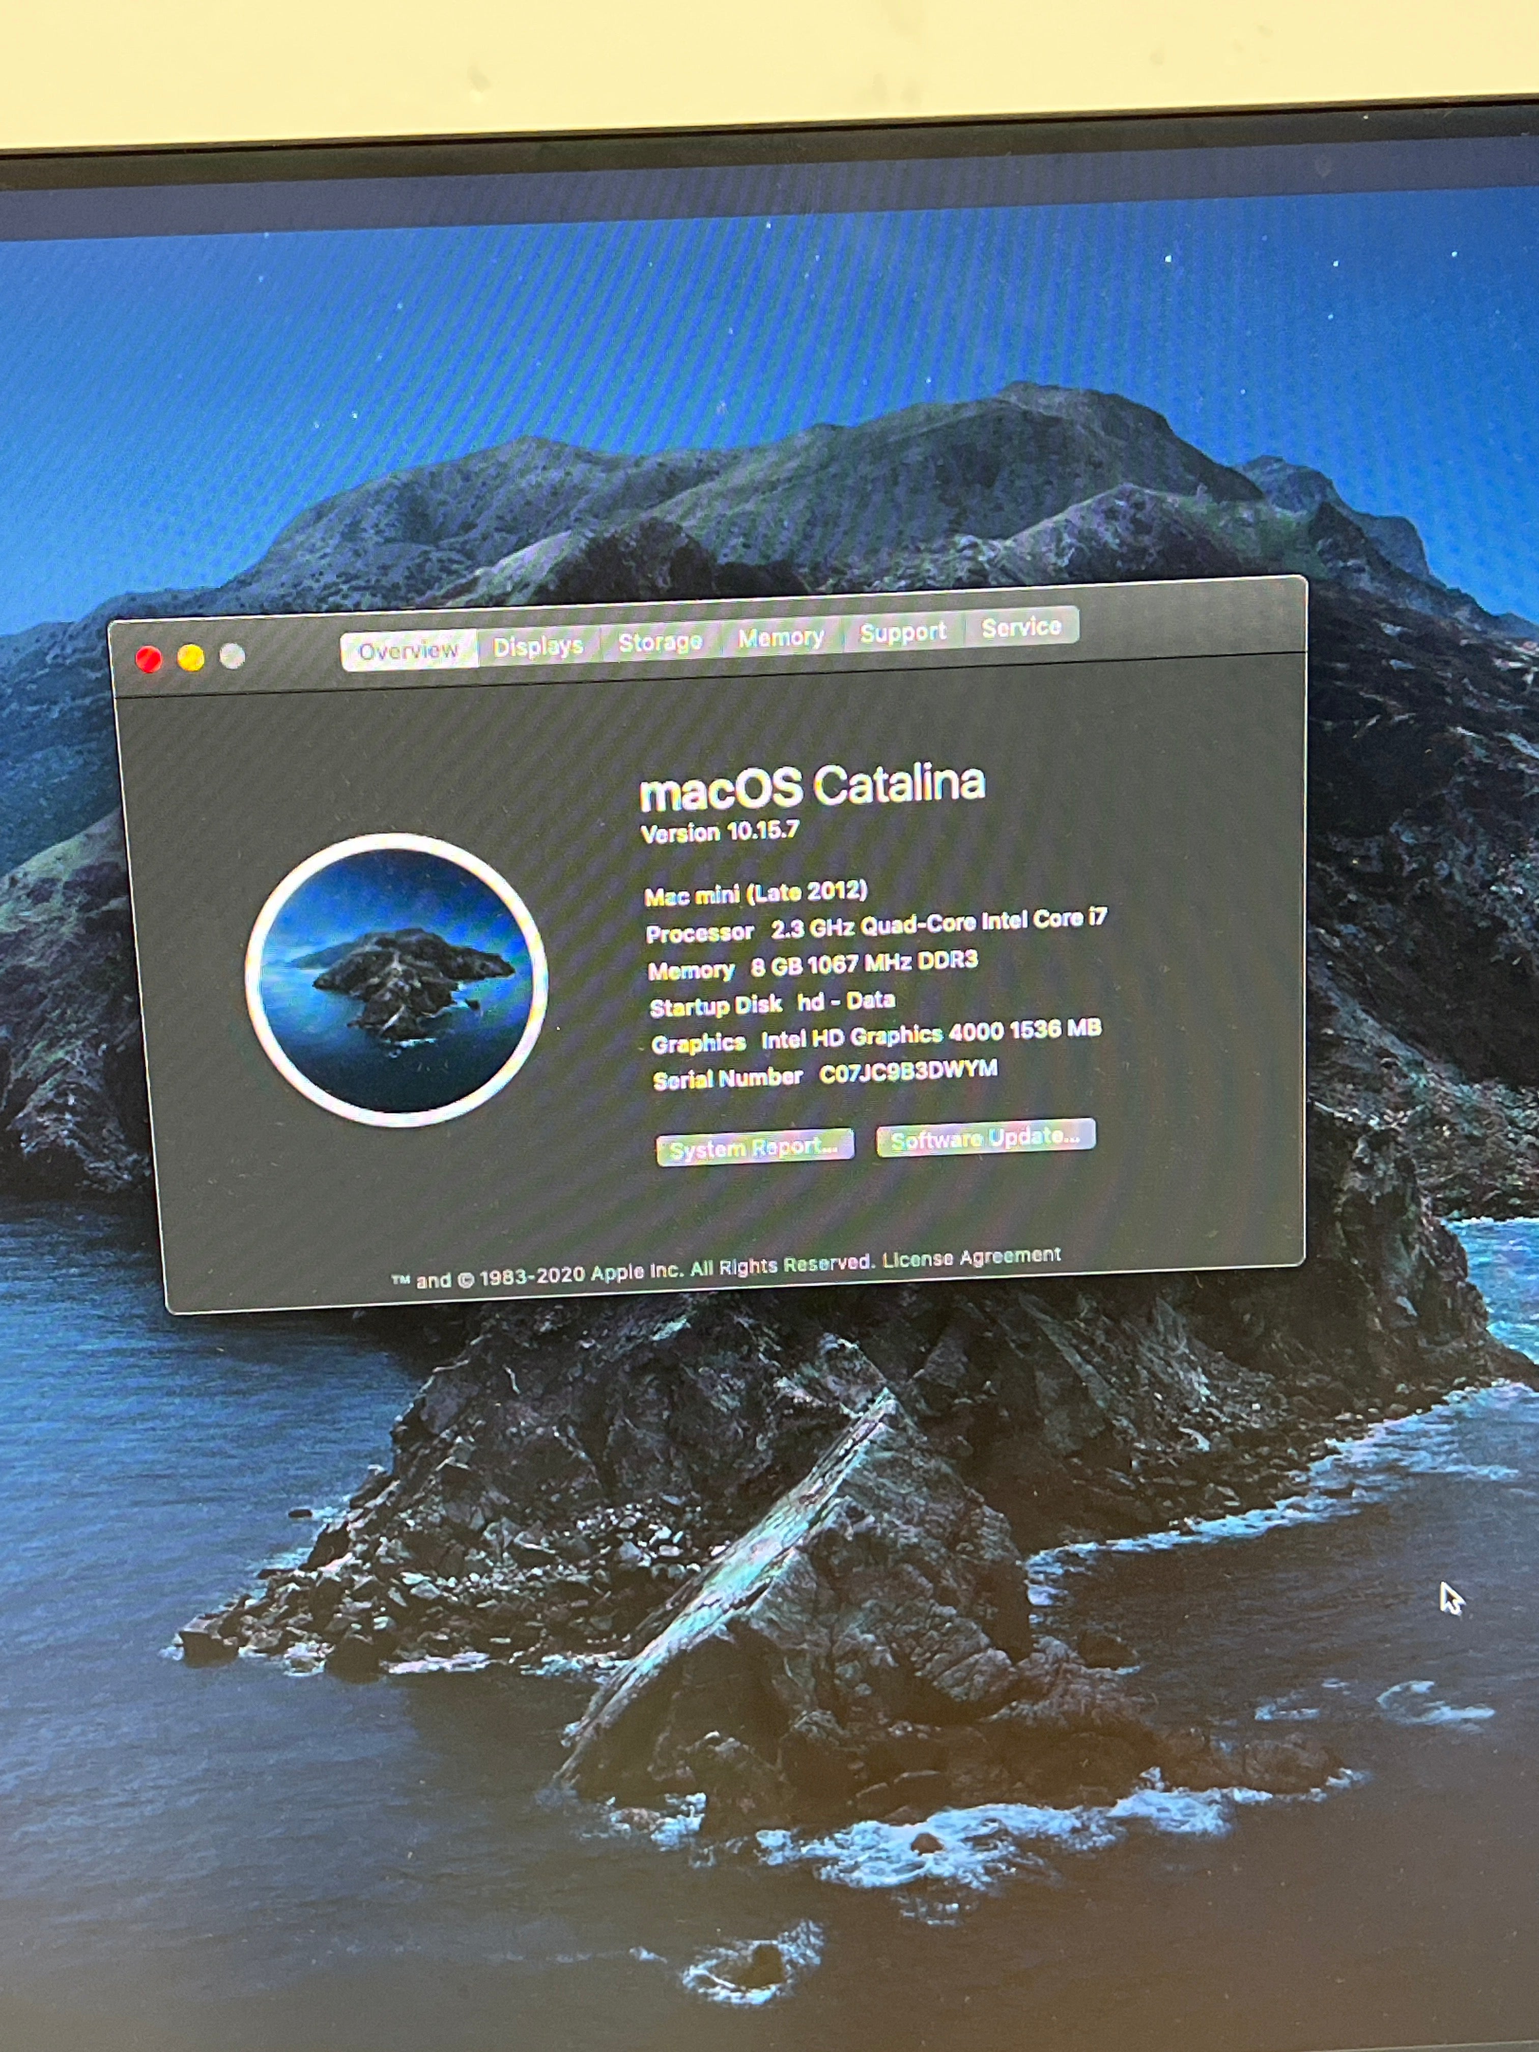
Task: Click the memory value 8 GB 1067 MHz DDR3
Action: (865, 964)
